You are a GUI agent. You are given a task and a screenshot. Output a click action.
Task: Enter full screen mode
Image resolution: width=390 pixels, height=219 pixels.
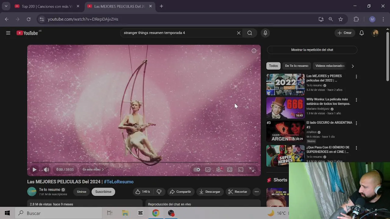252,170
